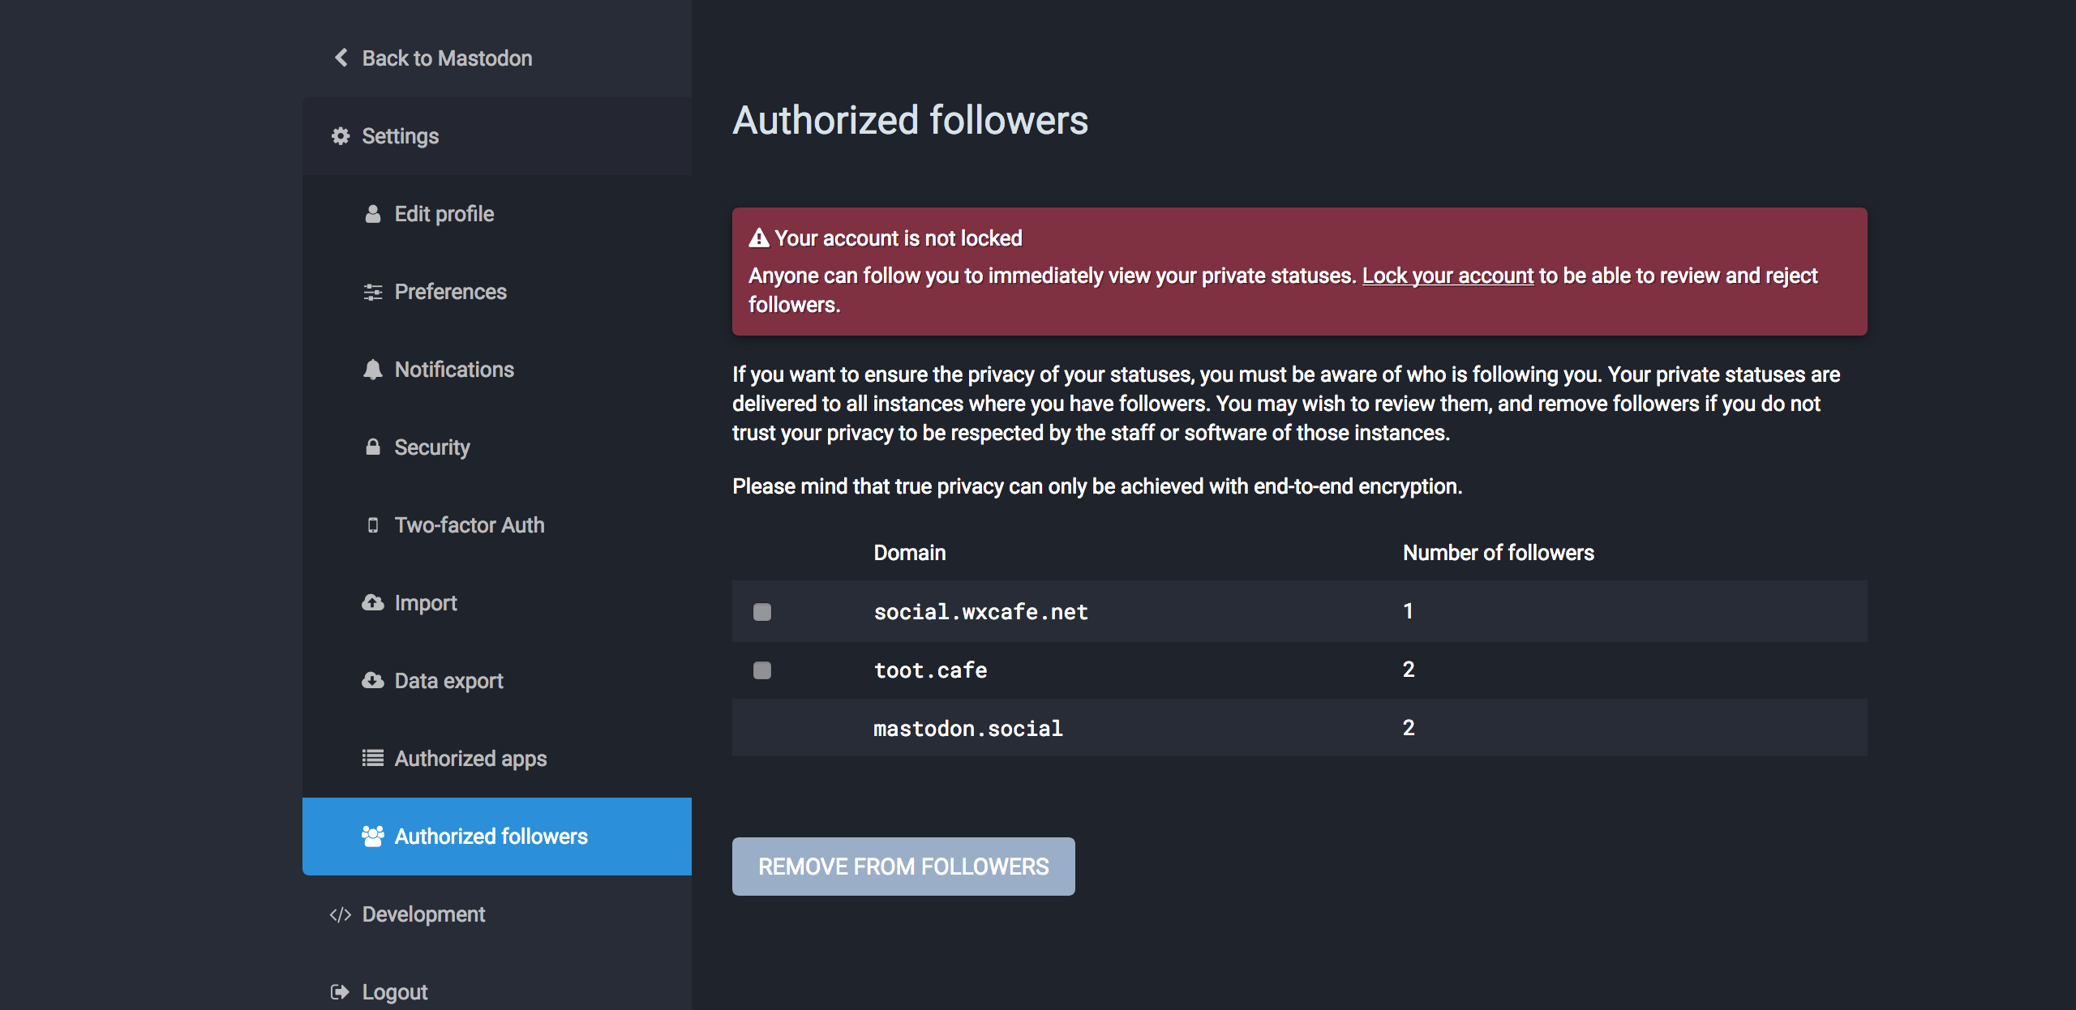Open the Authorized followers settings tab
The width and height of the screenshot is (2076, 1010).
coord(491,835)
